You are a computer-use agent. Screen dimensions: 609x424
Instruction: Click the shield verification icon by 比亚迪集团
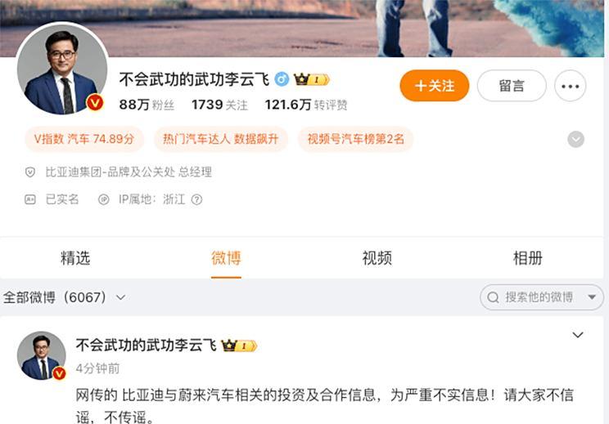coord(30,172)
